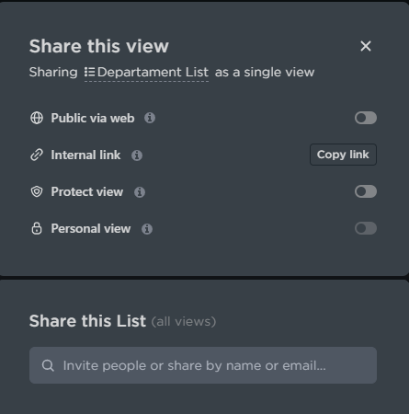This screenshot has height=414, width=409.
Task: Click the magnifier icon in invite field
Action: point(48,365)
